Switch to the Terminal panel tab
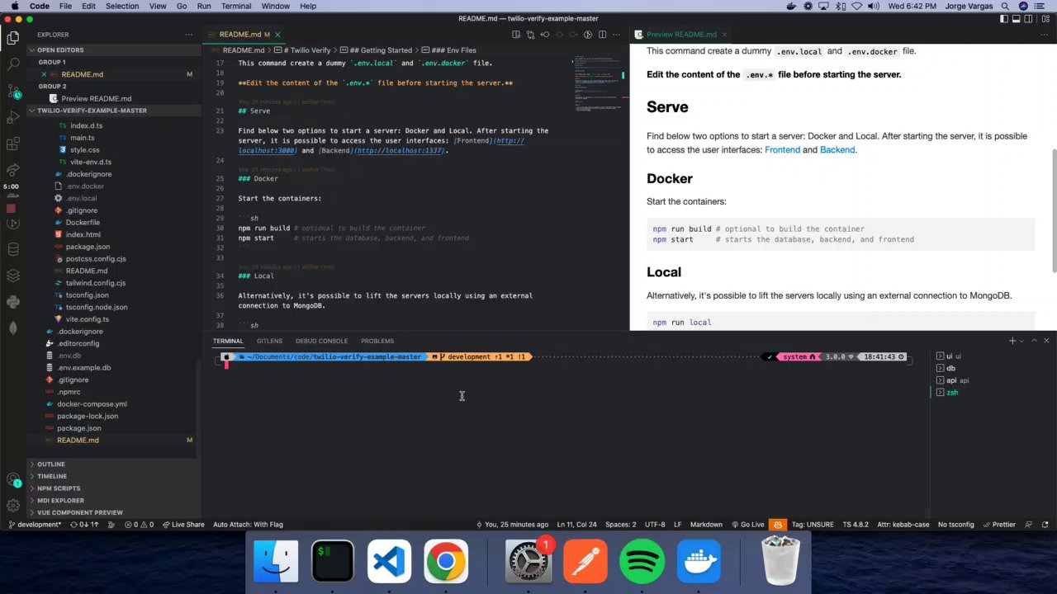Viewport: 1057px width, 594px height. coord(228,341)
